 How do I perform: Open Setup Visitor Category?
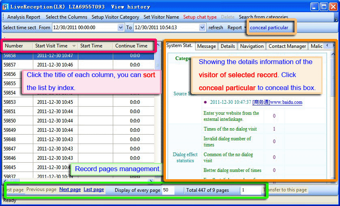[x=115, y=17]
